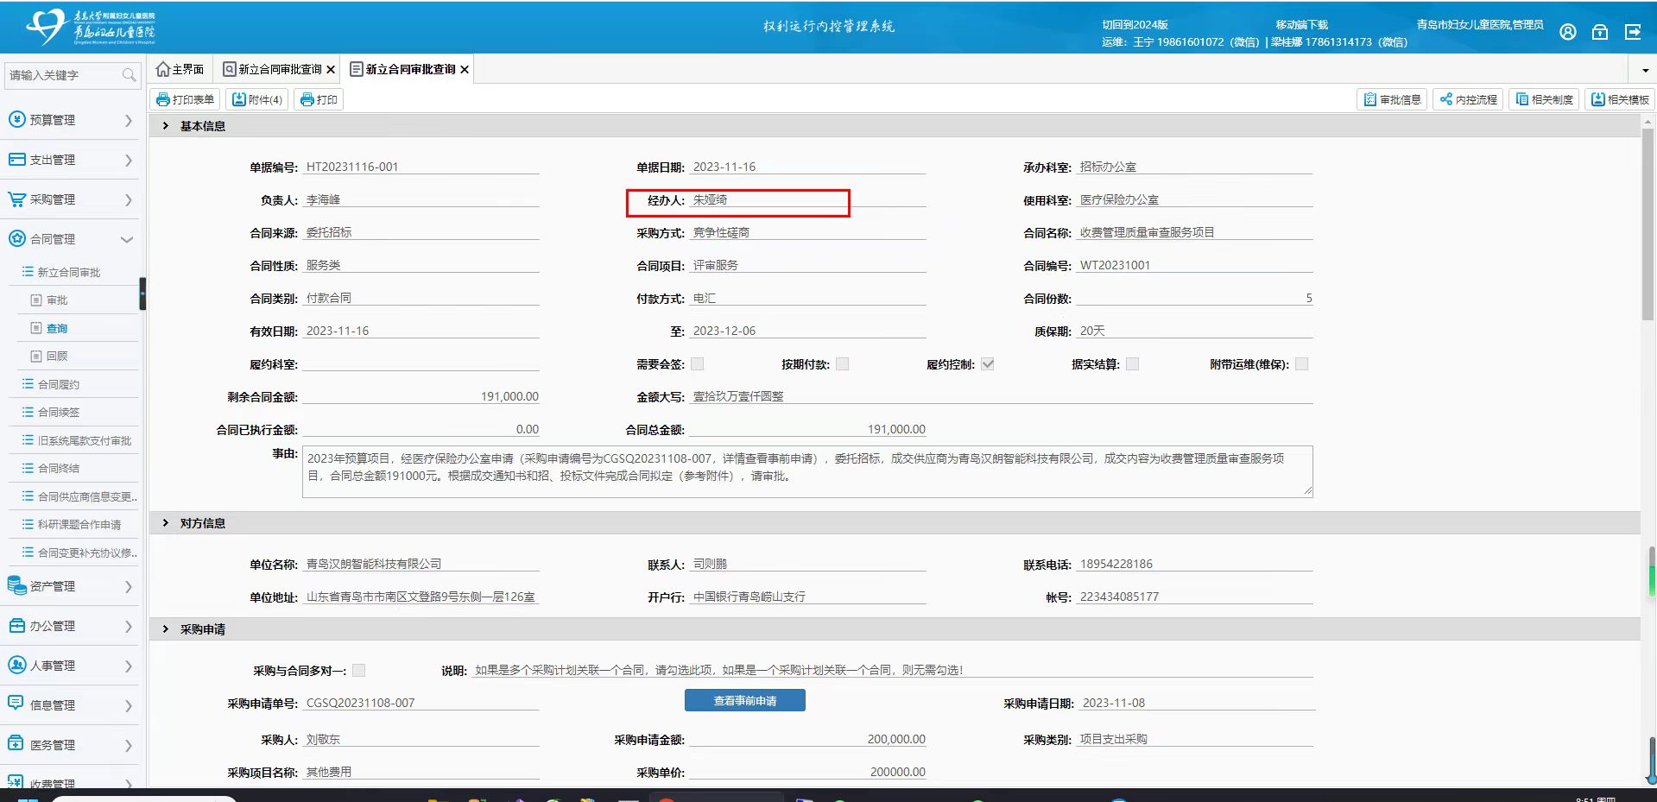Image resolution: width=1657 pixels, height=802 pixels.
Task: Click the vertical scrollbar thumb
Action: coord(1648,226)
